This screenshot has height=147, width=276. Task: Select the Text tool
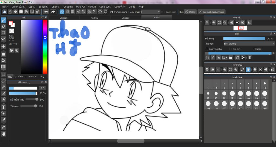pyautogui.click(x=3, y=107)
